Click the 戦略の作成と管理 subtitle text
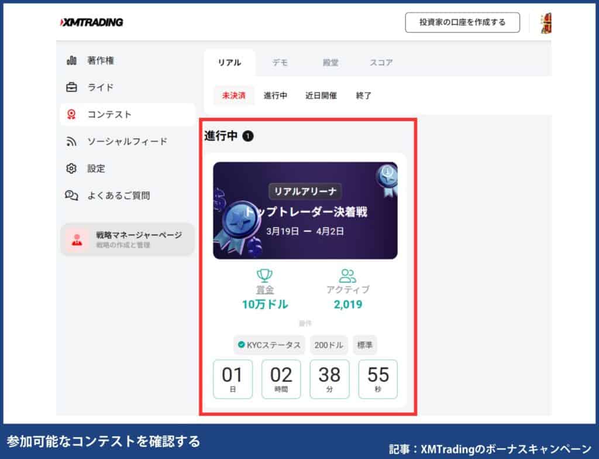This screenshot has width=599, height=459. tap(123, 245)
